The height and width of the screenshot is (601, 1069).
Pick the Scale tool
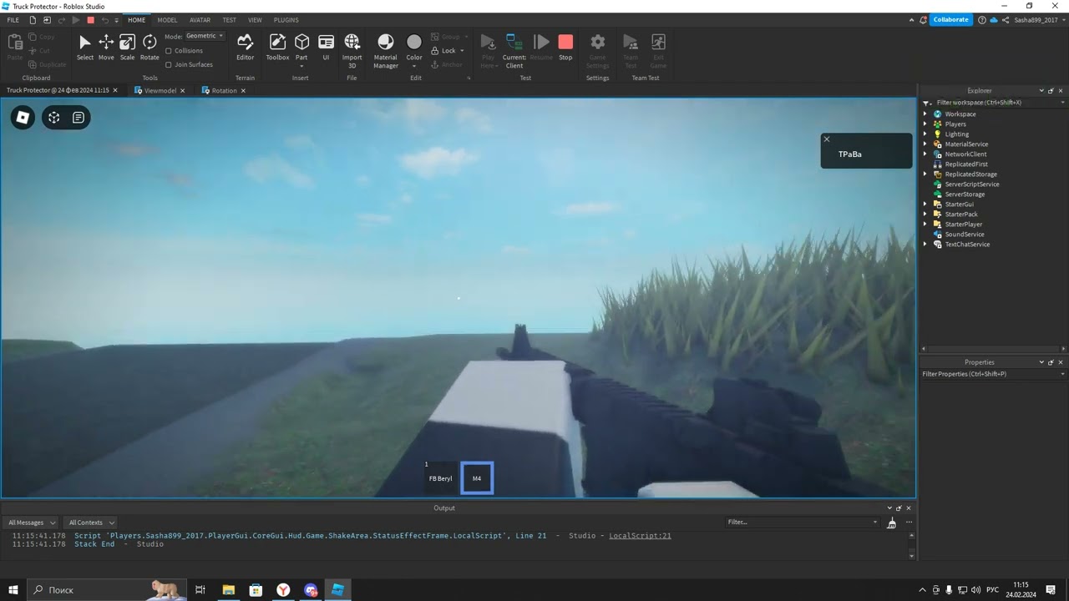[x=127, y=48]
